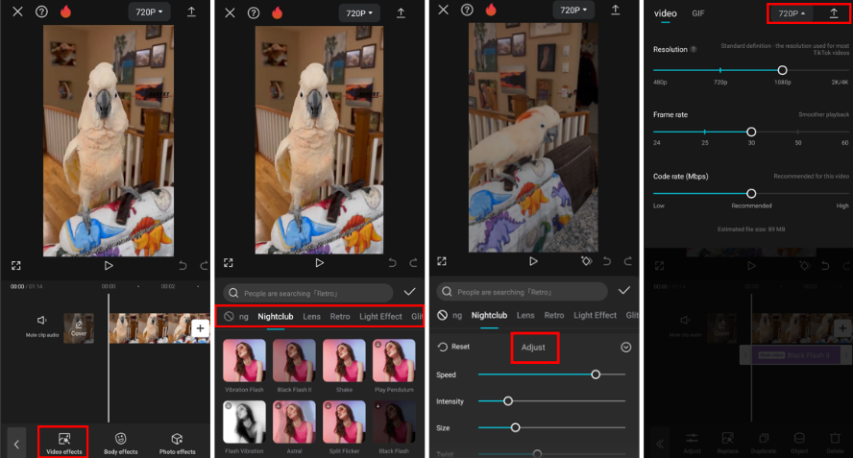Switch to Light Effect tab on the effect thumbnails screen

[380, 317]
